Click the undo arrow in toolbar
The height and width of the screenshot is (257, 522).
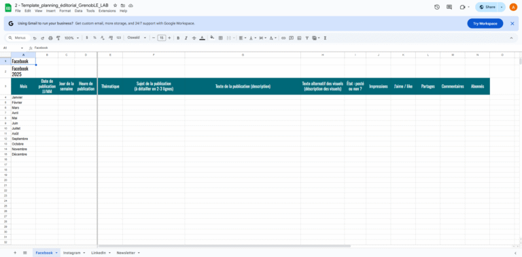35,38
